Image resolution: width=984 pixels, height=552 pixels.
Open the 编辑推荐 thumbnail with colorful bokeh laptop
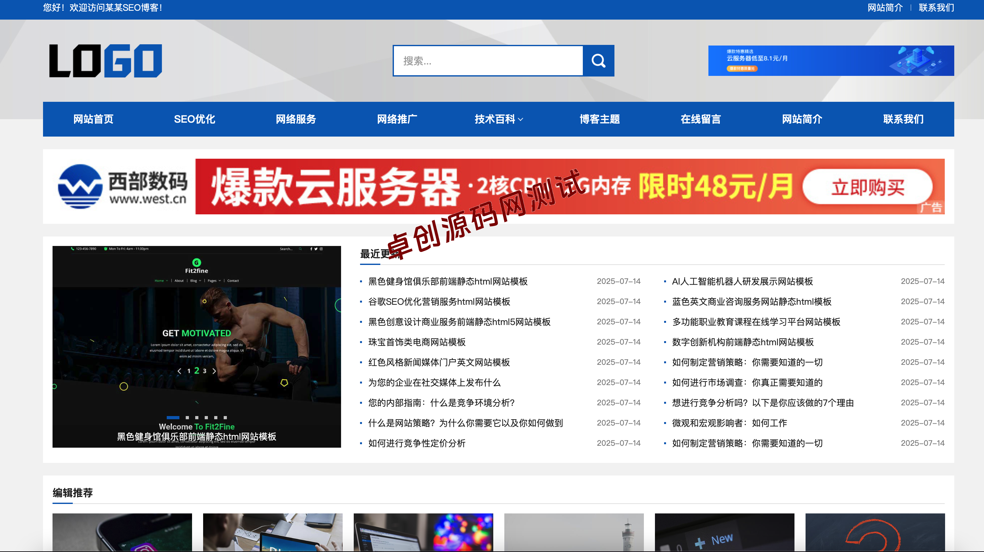pos(423,532)
